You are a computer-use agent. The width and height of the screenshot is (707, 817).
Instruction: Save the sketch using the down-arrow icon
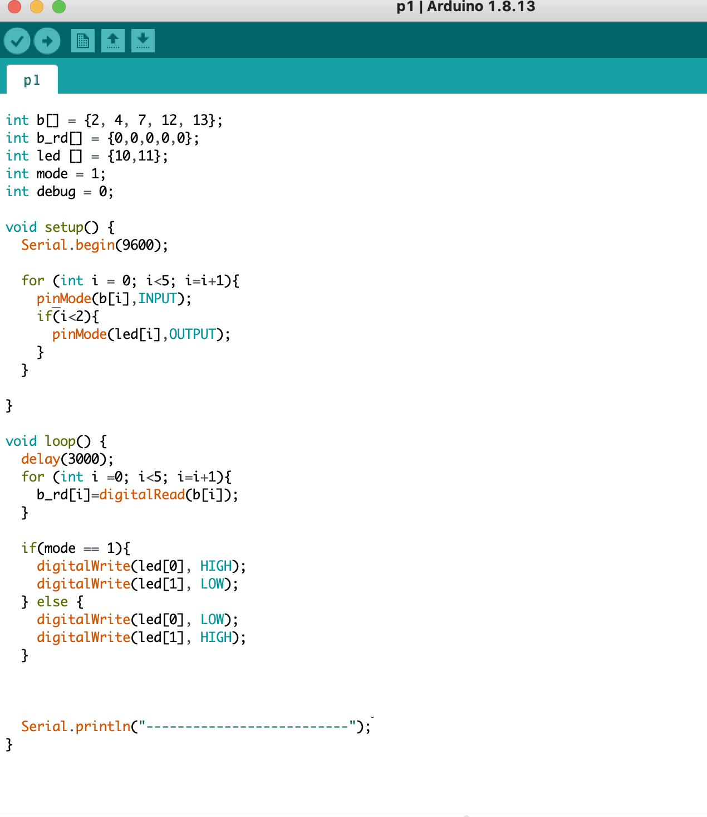point(143,40)
